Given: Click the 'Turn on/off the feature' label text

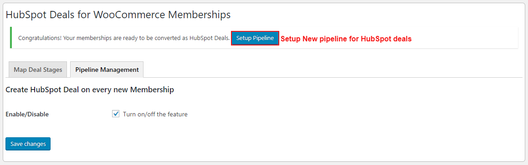Looking at the screenshot, I should pos(155,114).
